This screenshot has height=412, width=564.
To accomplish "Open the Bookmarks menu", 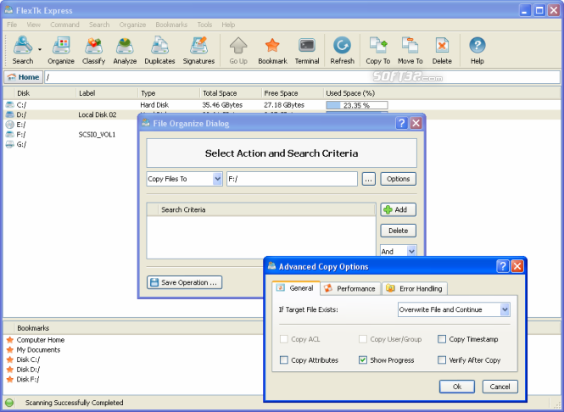I will (x=171, y=25).
